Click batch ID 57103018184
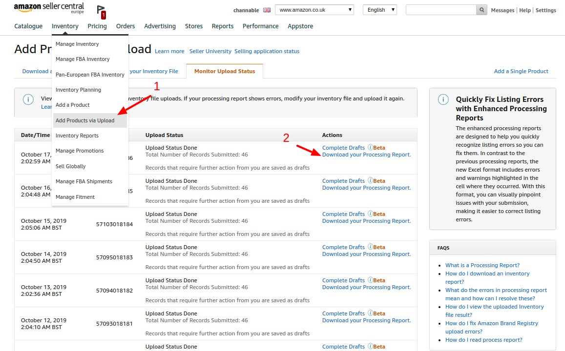This screenshot has width=565, height=351. (x=114, y=224)
